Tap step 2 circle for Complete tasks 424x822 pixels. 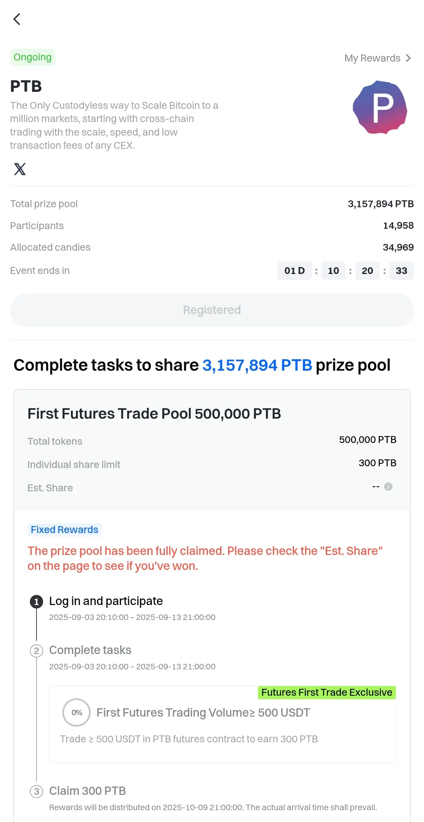coord(36,651)
